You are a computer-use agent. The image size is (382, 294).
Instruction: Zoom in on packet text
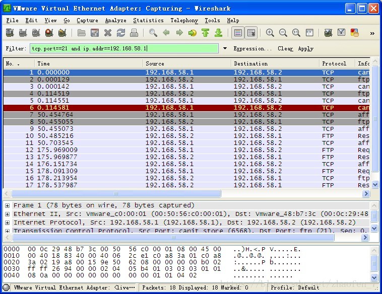pyautogui.click(x=270, y=33)
